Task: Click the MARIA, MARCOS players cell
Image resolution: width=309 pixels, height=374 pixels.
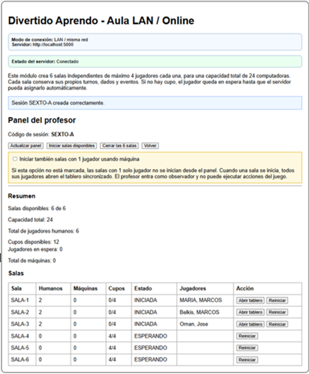Action: [x=205, y=300]
